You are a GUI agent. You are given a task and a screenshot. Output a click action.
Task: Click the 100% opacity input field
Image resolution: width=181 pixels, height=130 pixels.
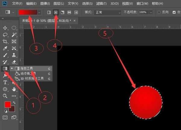[x=144, y=12]
